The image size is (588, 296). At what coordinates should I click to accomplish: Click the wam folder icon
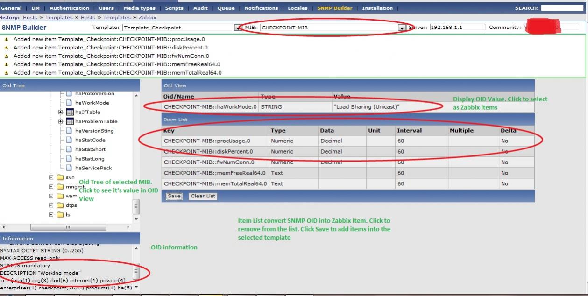[x=60, y=196]
